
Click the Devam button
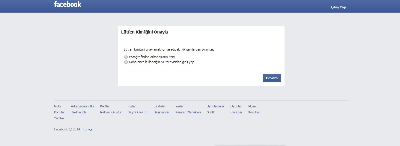272,78
